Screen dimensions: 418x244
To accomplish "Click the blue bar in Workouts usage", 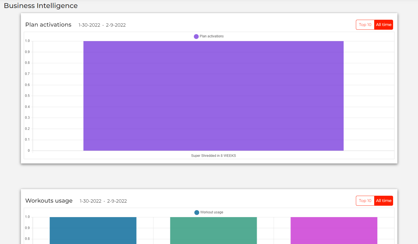I will tap(93, 230).
